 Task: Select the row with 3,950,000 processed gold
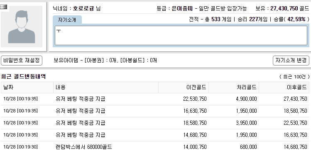click(x=155, y=123)
